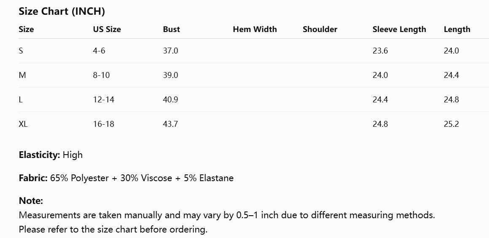This screenshot has height=238, width=489.
Task: Select length value 25.2
Action: [451, 124]
